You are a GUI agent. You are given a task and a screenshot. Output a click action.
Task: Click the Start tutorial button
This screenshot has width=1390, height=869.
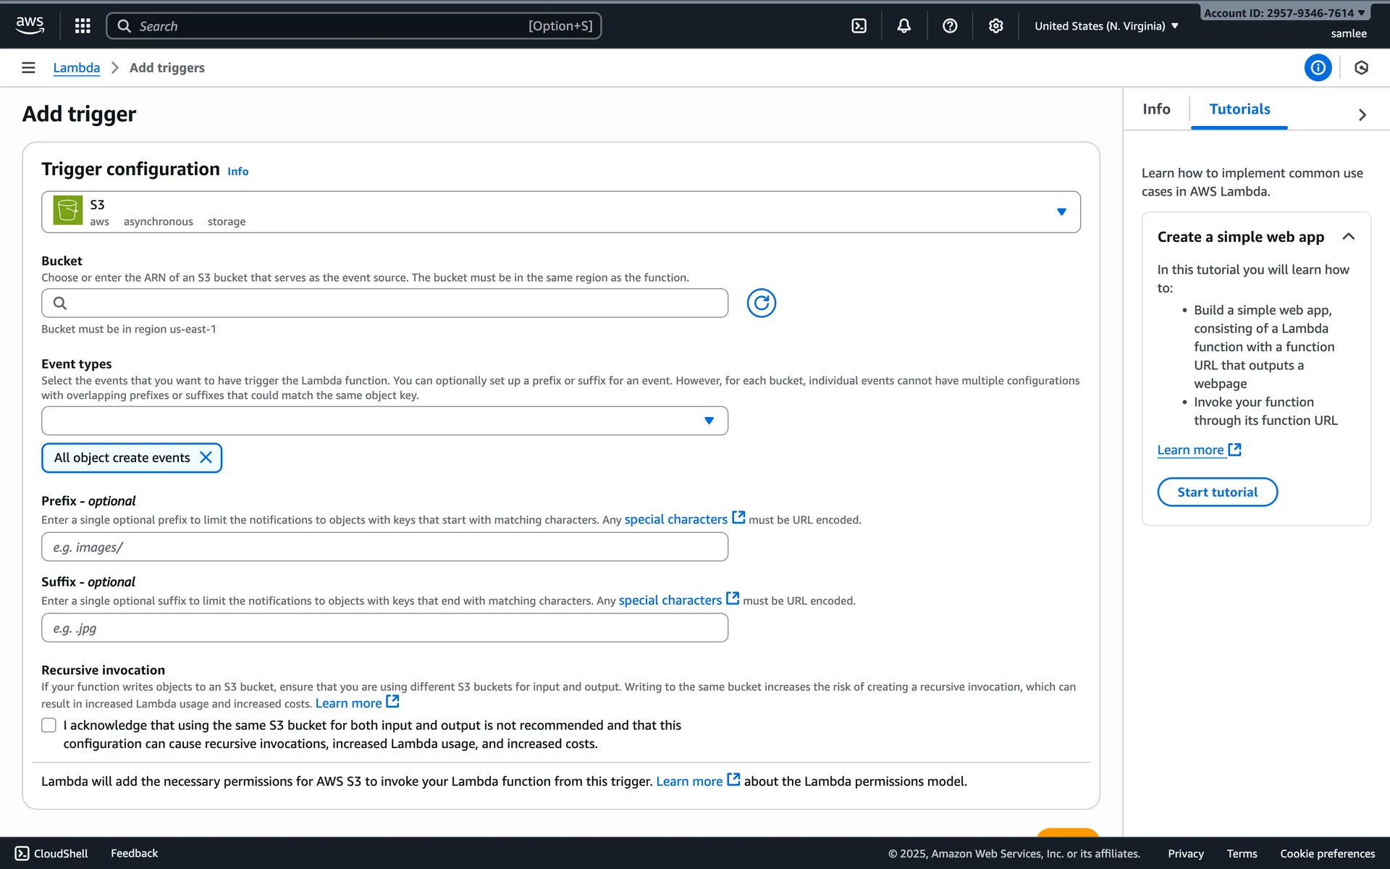pos(1217,492)
